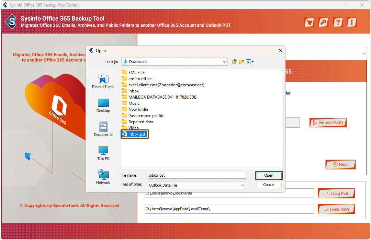
Task: Select the EML FILE folder
Action: point(133,72)
